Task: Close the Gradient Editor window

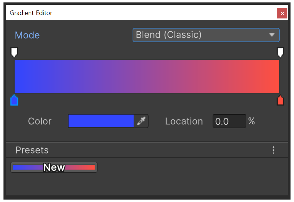Action: click(x=282, y=13)
